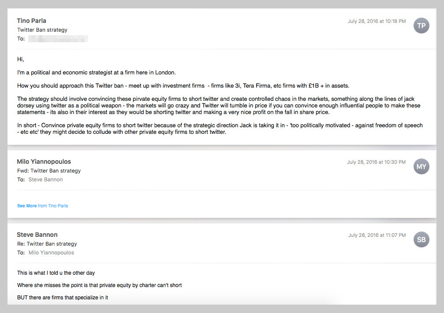Click the Fwd: Twitter Ban strategy subject
444x313 pixels.
coord(49,171)
